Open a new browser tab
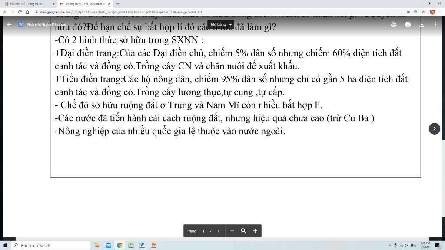The width and height of the screenshot is (445, 250). 118,4
